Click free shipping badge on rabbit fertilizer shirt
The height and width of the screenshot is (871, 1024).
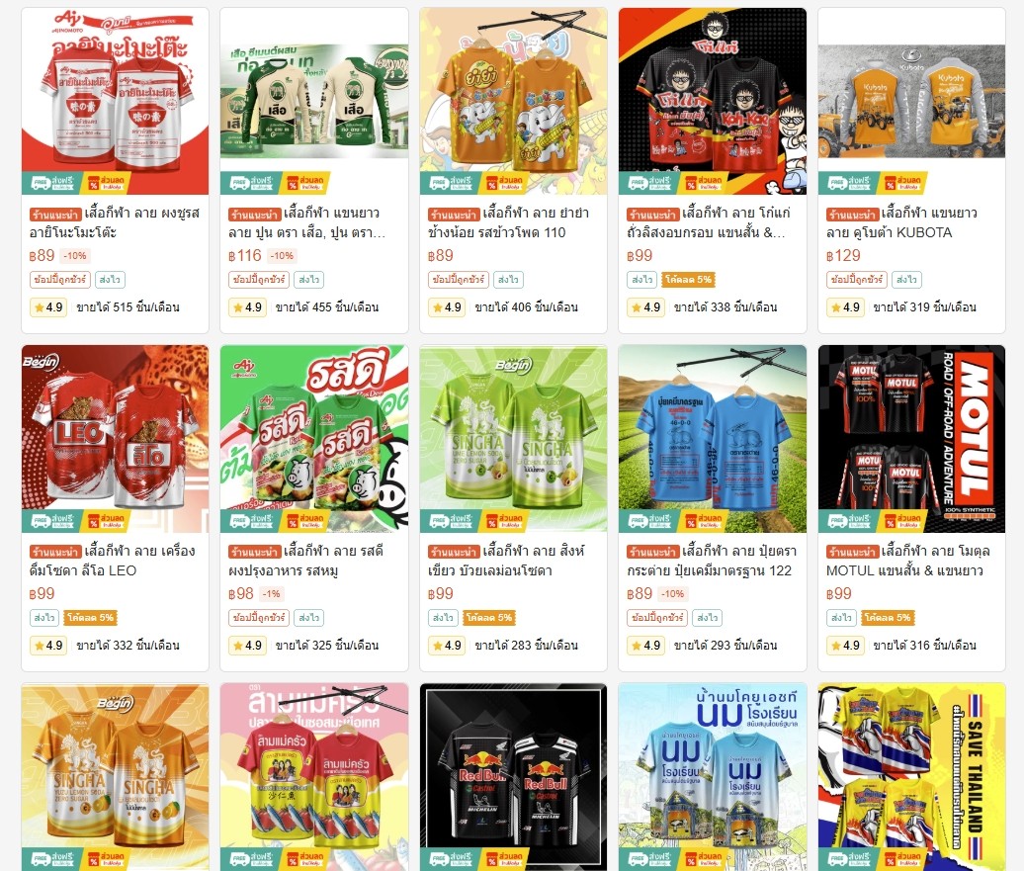click(651, 521)
